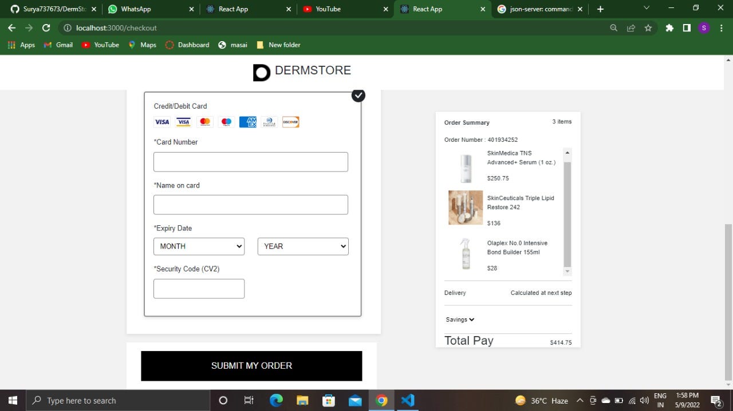Open masai bookmark
This screenshot has width=733, height=411.
point(232,45)
